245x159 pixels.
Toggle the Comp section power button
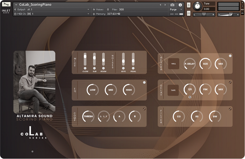pyautogui.click(x=144, y=109)
